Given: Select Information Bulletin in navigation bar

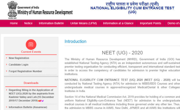Looking at the screenshot, I should tap(51, 23).
